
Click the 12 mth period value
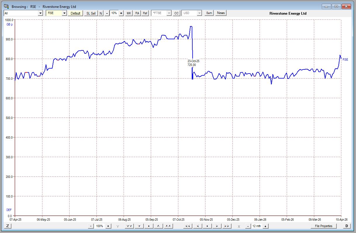coord(257,226)
